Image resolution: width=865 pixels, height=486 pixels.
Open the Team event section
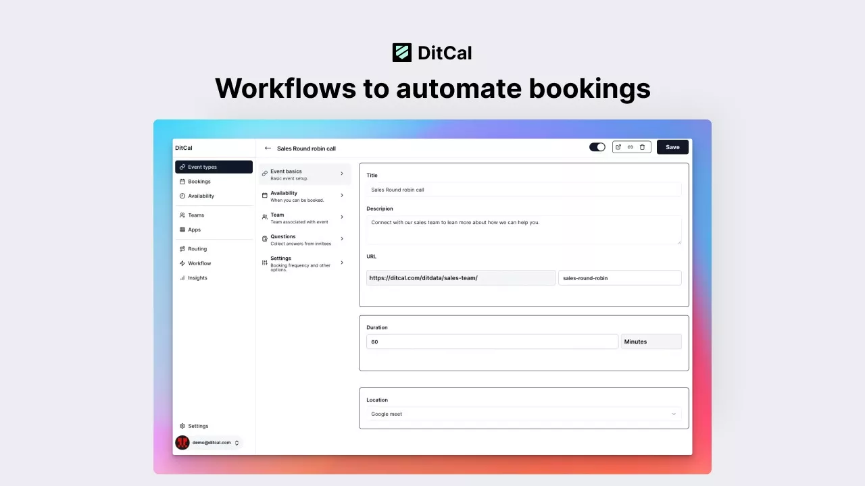(304, 217)
